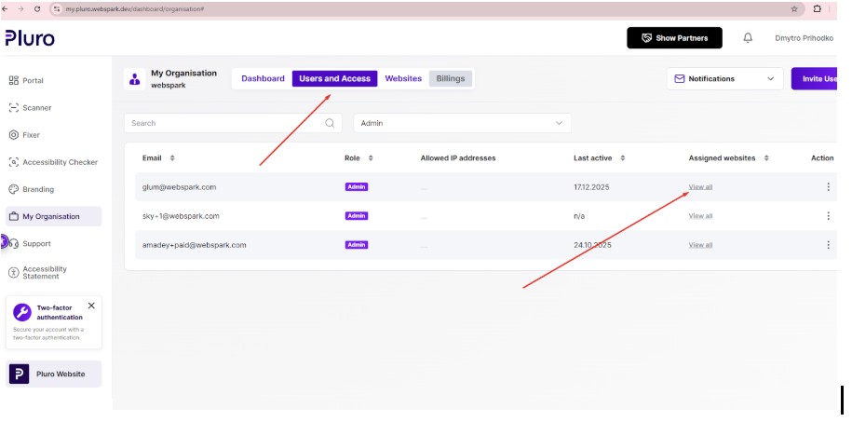Click the 17.12.2025 last active date
Screen dimensions: 852x422
591,186
